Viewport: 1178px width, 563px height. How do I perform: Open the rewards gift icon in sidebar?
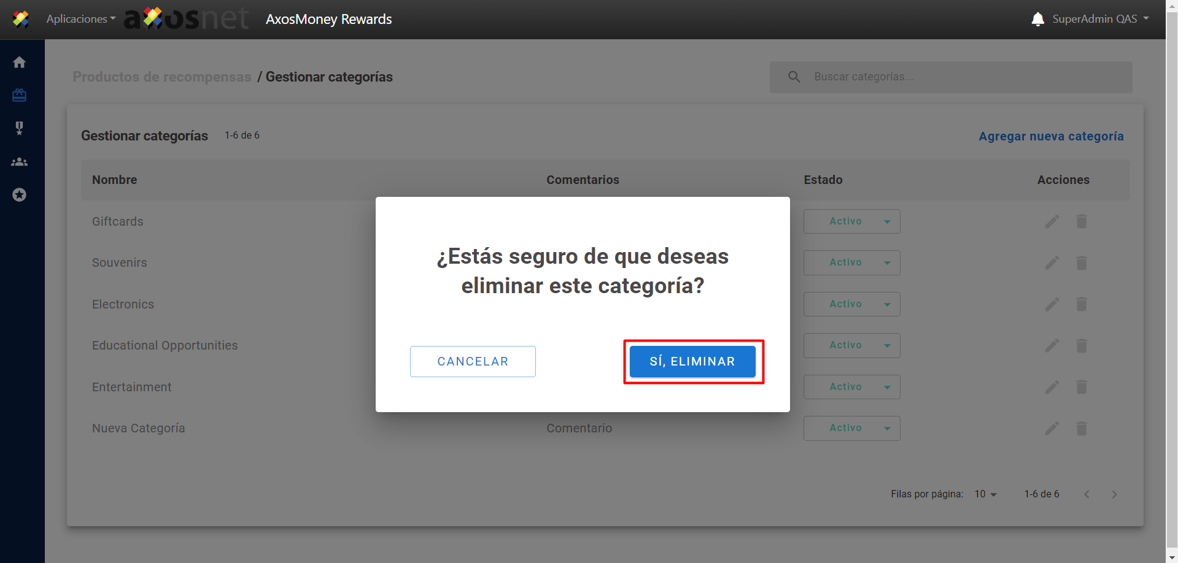click(x=20, y=95)
